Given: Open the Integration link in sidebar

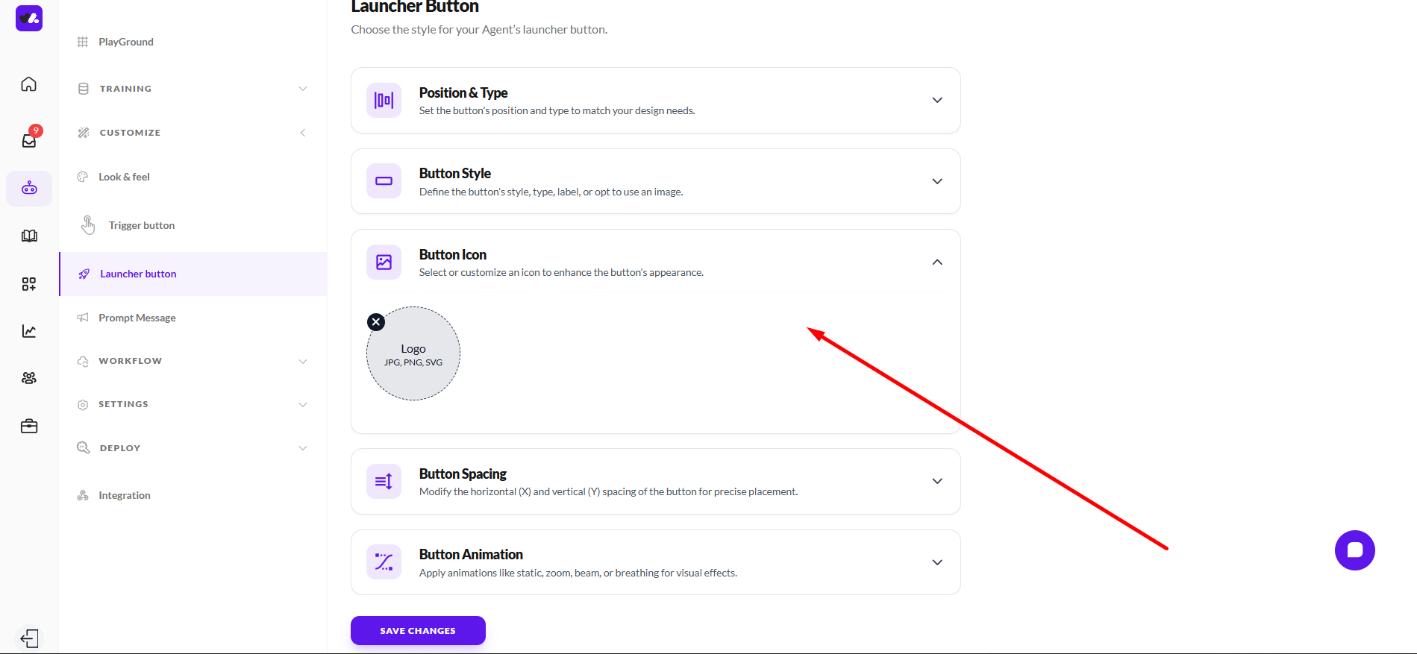Looking at the screenshot, I should click(x=125, y=495).
